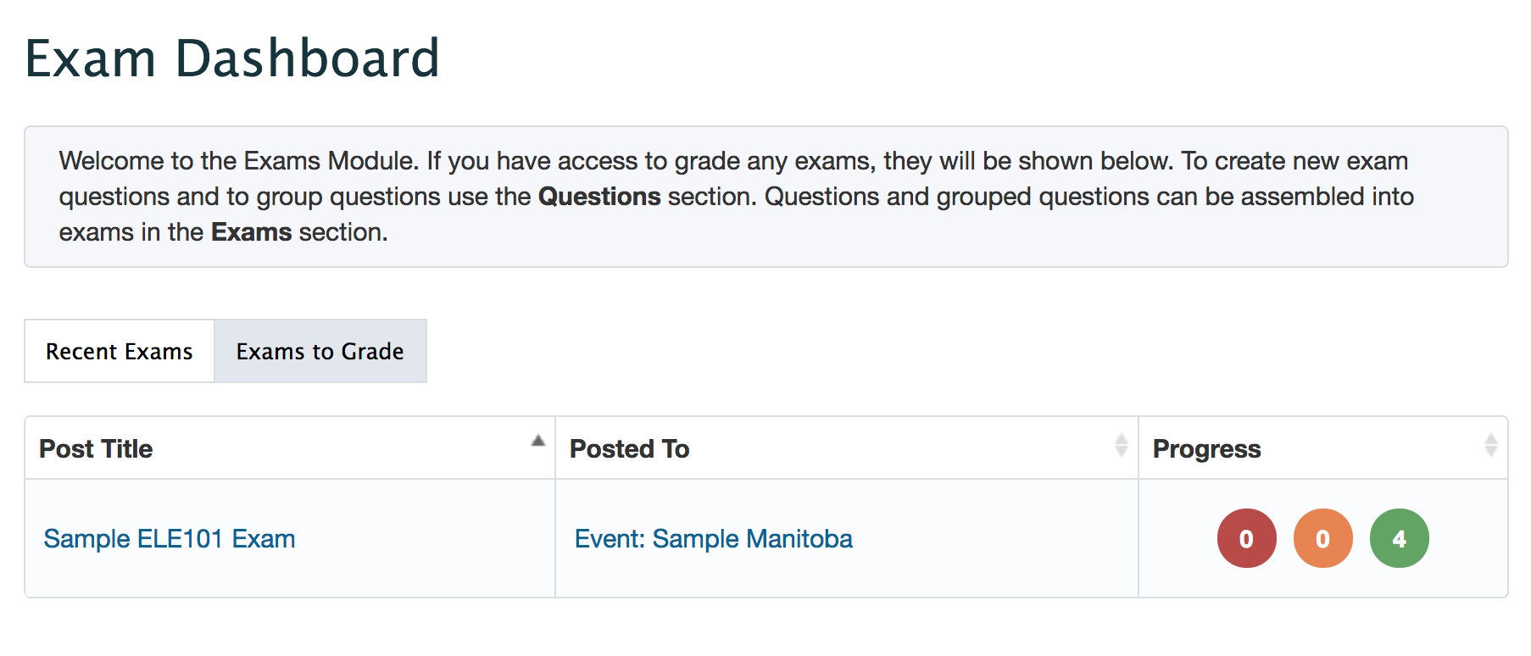1531x656 pixels.
Task: Click the Exam Dashboard page heading
Action: click(232, 58)
